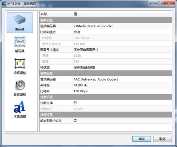The width and height of the screenshot is (177, 147).
Task: Select the 采样率 value 44100 Hz
Action: pyautogui.click(x=122, y=85)
